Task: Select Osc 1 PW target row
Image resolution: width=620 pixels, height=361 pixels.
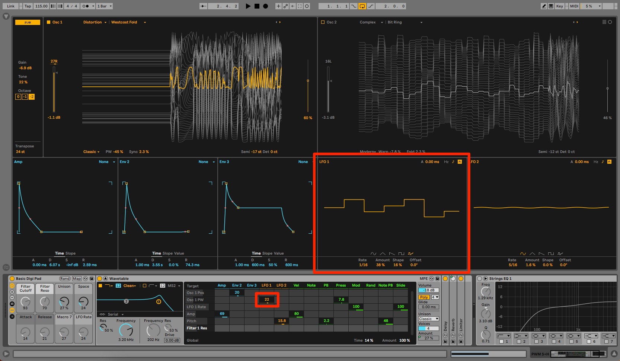Action: [x=199, y=300]
